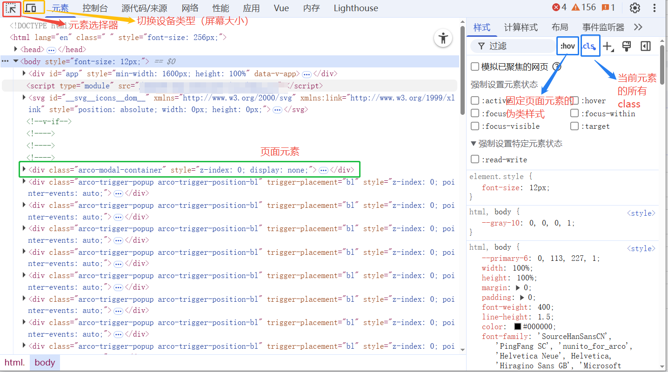This screenshot has width=668, height=372.
Task: Toggle the device toolbar icon
Action: [31, 8]
